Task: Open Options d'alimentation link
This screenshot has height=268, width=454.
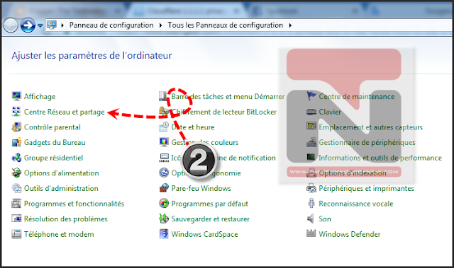Action: point(62,173)
